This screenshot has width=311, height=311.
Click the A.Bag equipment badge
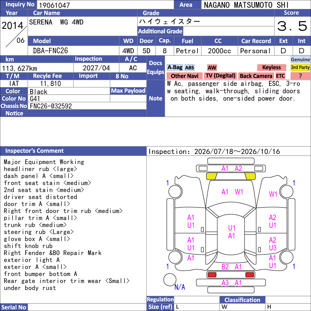pyautogui.click(x=175, y=67)
